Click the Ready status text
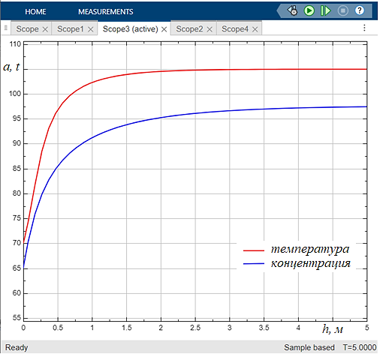The width and height of the screenshot is (389, 363). click(17, 347)
